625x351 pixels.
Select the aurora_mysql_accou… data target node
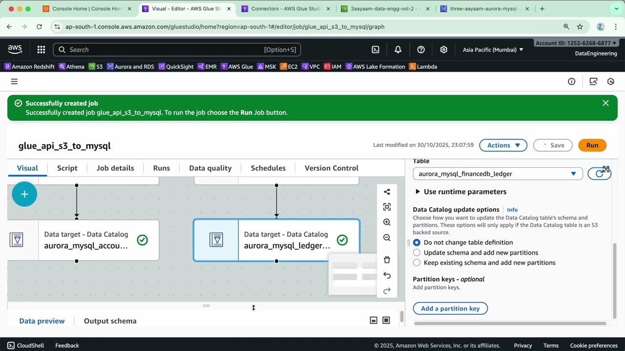pyautogui.click(x=83, y=240)
